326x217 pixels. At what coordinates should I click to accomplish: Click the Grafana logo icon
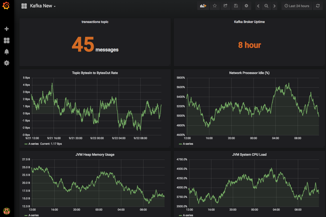6,6
